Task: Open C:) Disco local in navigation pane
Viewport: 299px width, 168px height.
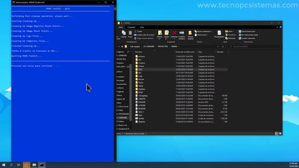Action: (122, 106)
